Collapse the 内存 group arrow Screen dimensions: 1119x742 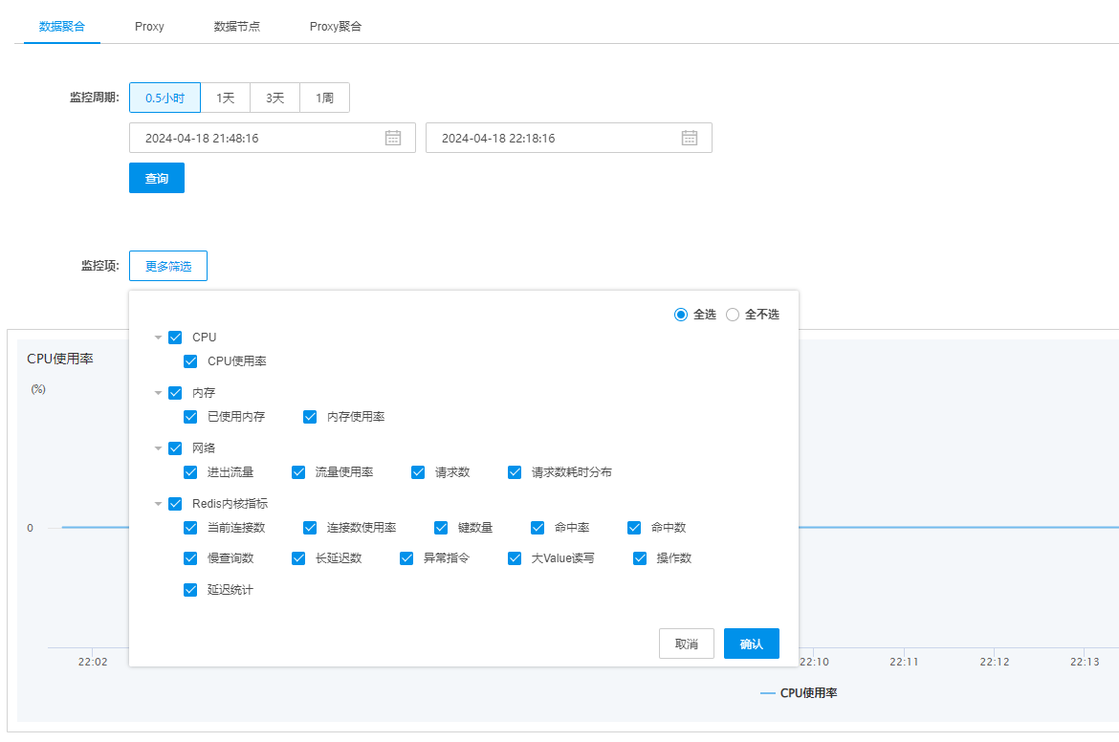159,393
